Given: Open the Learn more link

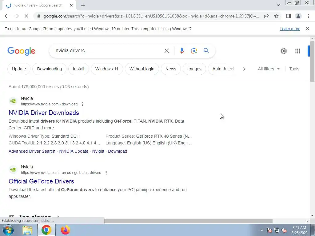Looking at the screenshot, I should click(x=290, y=29).
